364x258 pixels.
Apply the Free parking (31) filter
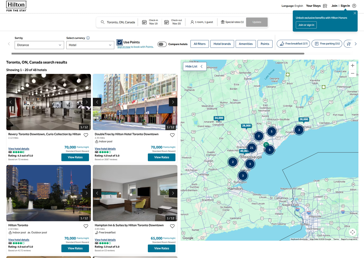pos(327,44)
